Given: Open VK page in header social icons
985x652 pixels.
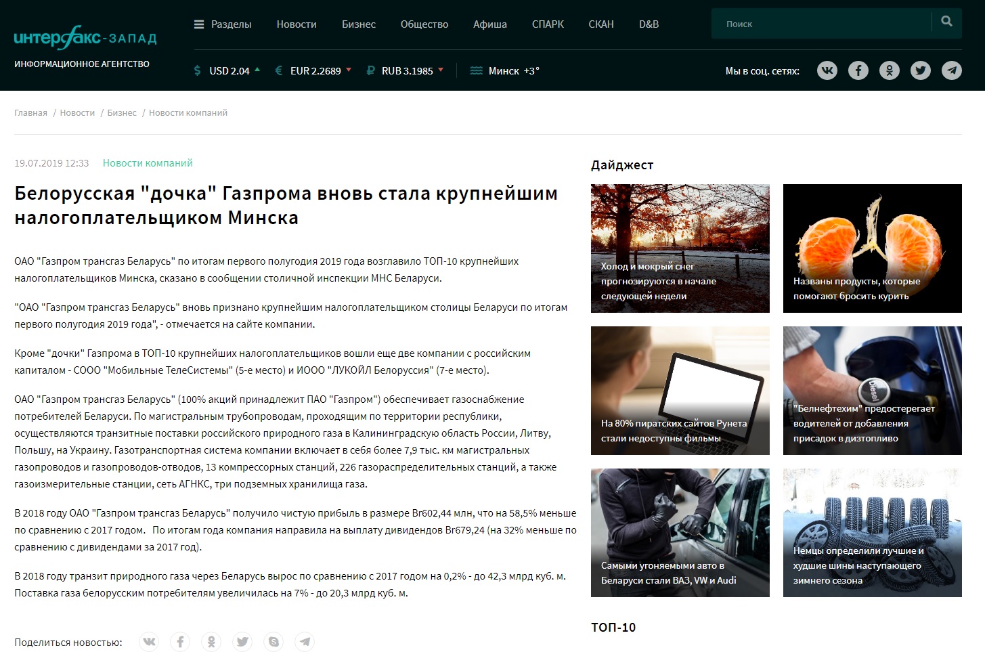Looking at the screenshot, I should [827, 70].
